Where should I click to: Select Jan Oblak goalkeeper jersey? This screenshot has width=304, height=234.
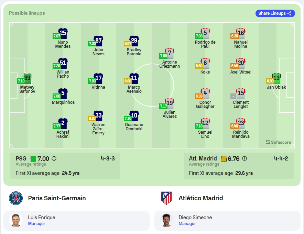[276, 78]
